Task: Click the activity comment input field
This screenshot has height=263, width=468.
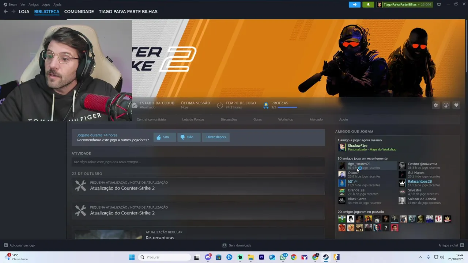Action: click(x=198, y=162)
